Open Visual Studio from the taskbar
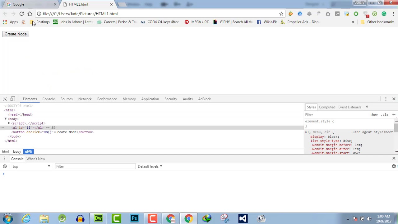Image resolution: width=398 pixels, height=224 pixels. click(243, 218)
